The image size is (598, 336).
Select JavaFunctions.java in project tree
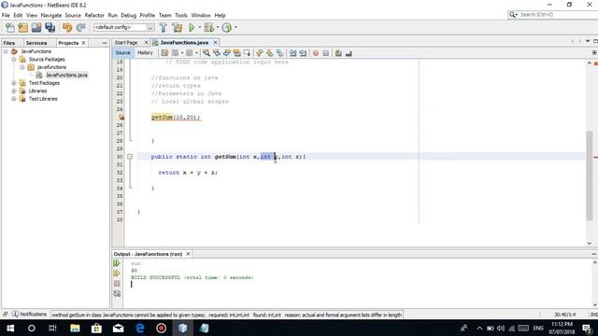(66, 75)
